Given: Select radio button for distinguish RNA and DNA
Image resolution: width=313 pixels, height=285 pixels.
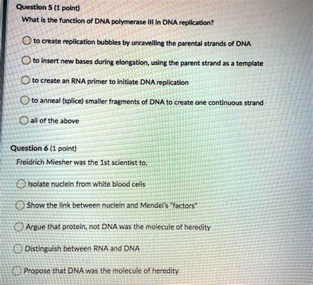Looking at the screenshot, I should coord(18,249).
